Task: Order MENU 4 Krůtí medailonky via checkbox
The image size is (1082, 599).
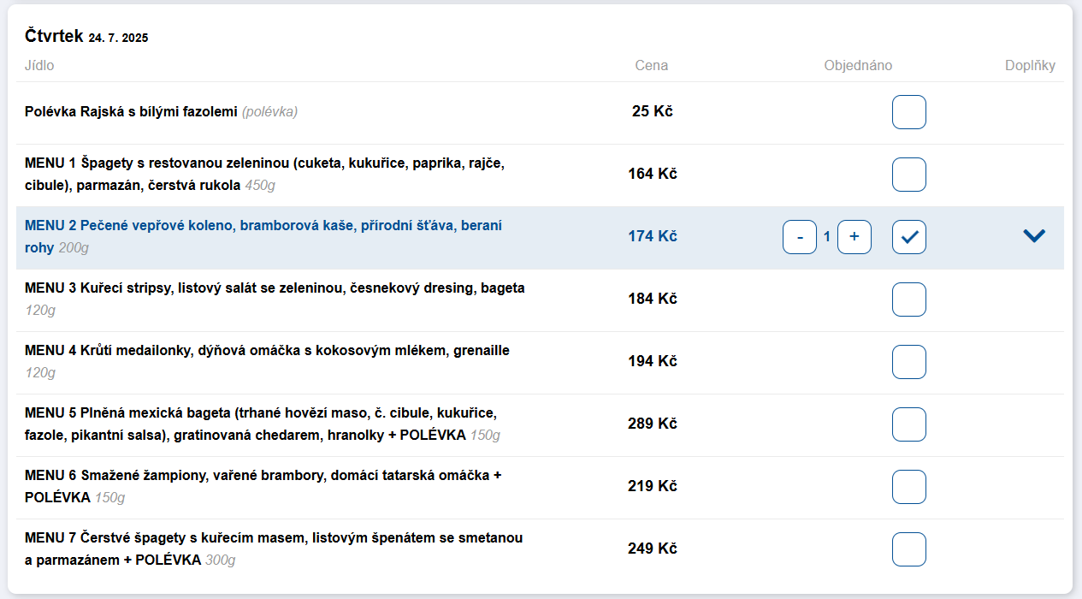Action: (x=908, y=362)
